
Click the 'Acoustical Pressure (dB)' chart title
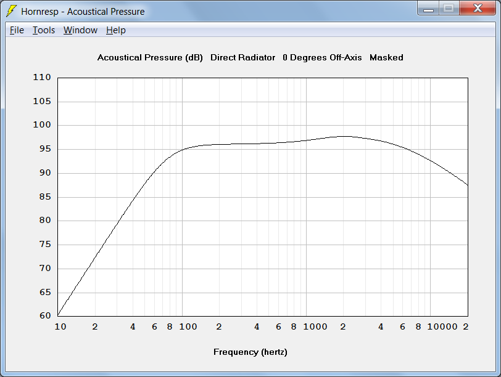[x=150, y=58]
